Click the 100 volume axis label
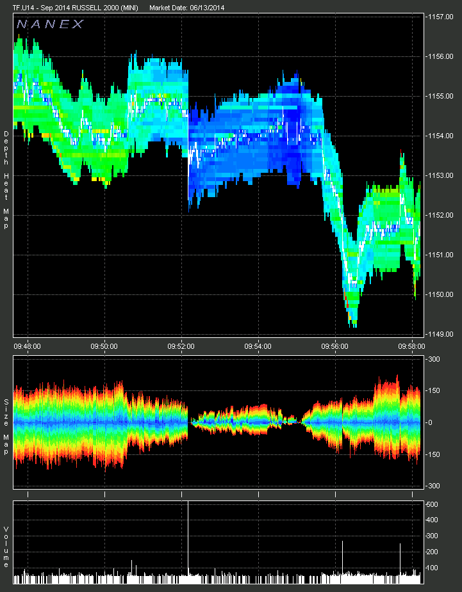Screen dimensions: 462x592 432,568
